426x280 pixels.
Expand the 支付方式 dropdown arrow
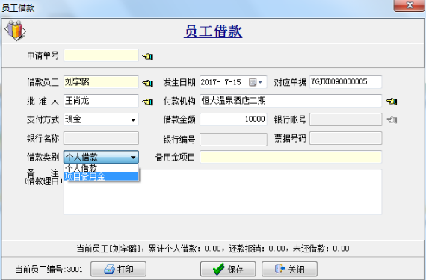coord(133,119)
